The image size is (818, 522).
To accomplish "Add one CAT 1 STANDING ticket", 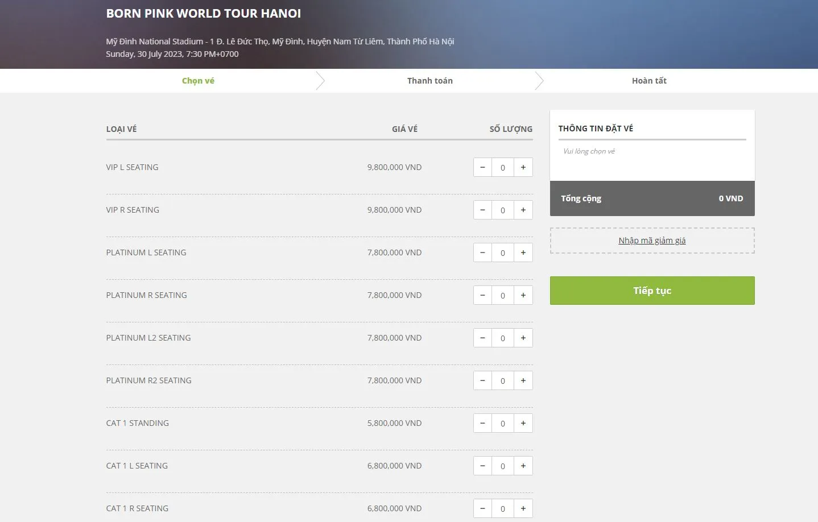I will coord(523,423).
